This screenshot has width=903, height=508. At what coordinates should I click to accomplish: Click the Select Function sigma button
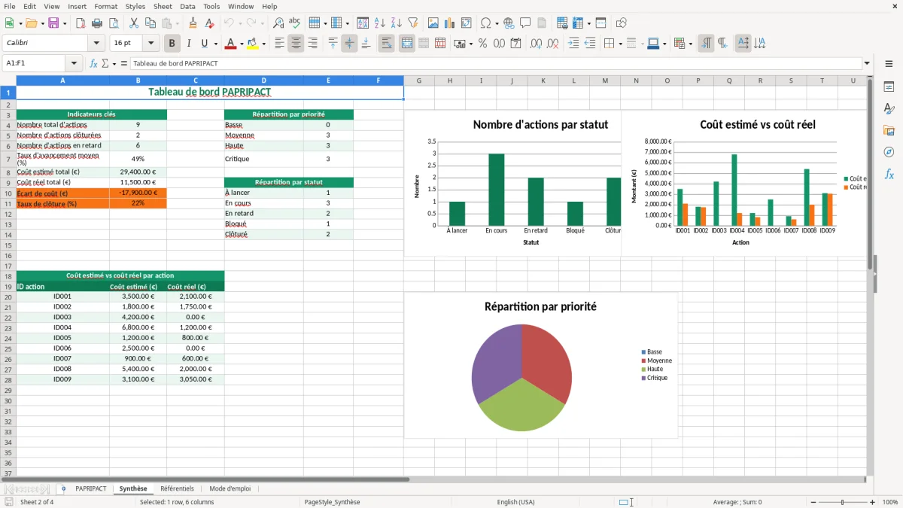pyautogui.click(x=105, y=64)
